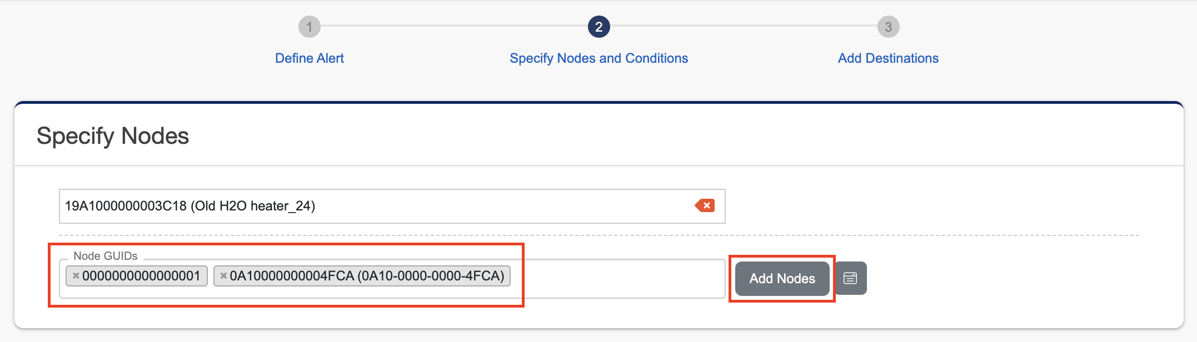The width and height of the screenshot is (1197, 342).
Task: Click the Add Nodes button
Action: coord(782,278)
